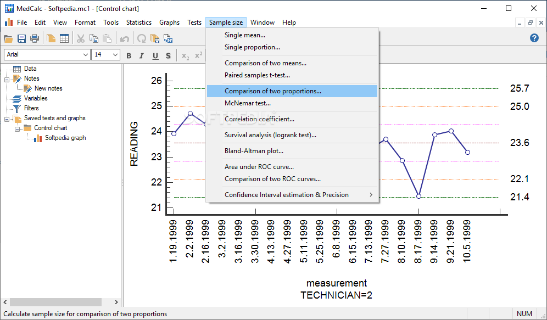Open the Format menu
This screenshot has width=547, height=320.
pos(85,23)
